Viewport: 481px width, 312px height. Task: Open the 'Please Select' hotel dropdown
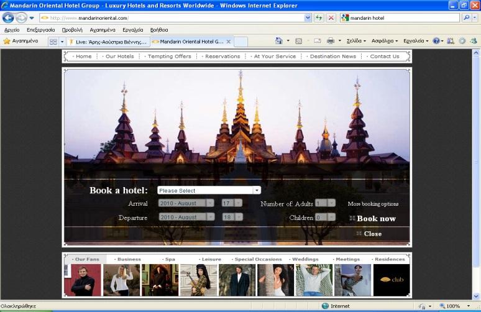[209, 190]
